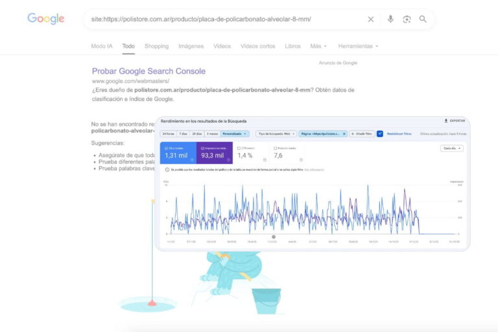Click the gray marker on chart timeline
Image resolution: width=498 pixels, height=332 pixels.
[x=273, y=237]
